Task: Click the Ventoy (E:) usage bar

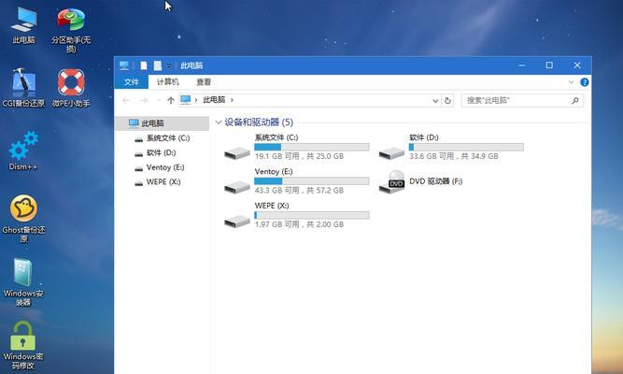Action: click(x=312, y=181)
